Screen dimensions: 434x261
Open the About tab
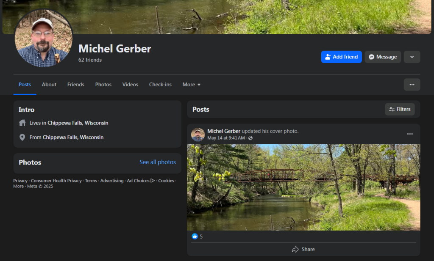(x=49, y=85)
